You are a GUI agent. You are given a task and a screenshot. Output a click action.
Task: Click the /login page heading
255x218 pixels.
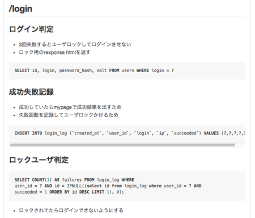[x=20, y=9]
